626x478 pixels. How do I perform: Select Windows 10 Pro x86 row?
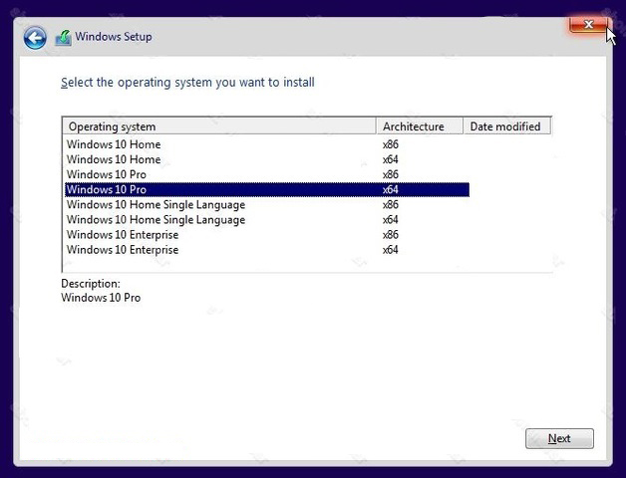[x=267, y=174]
